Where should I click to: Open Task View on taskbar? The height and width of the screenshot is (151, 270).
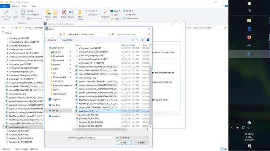249,10
